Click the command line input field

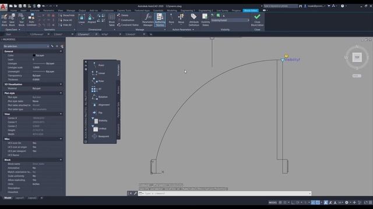click(224, 193)
